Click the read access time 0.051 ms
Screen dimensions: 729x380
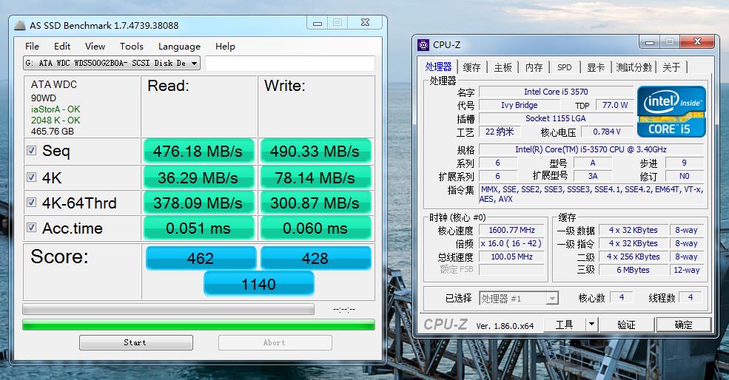point(198,228)
